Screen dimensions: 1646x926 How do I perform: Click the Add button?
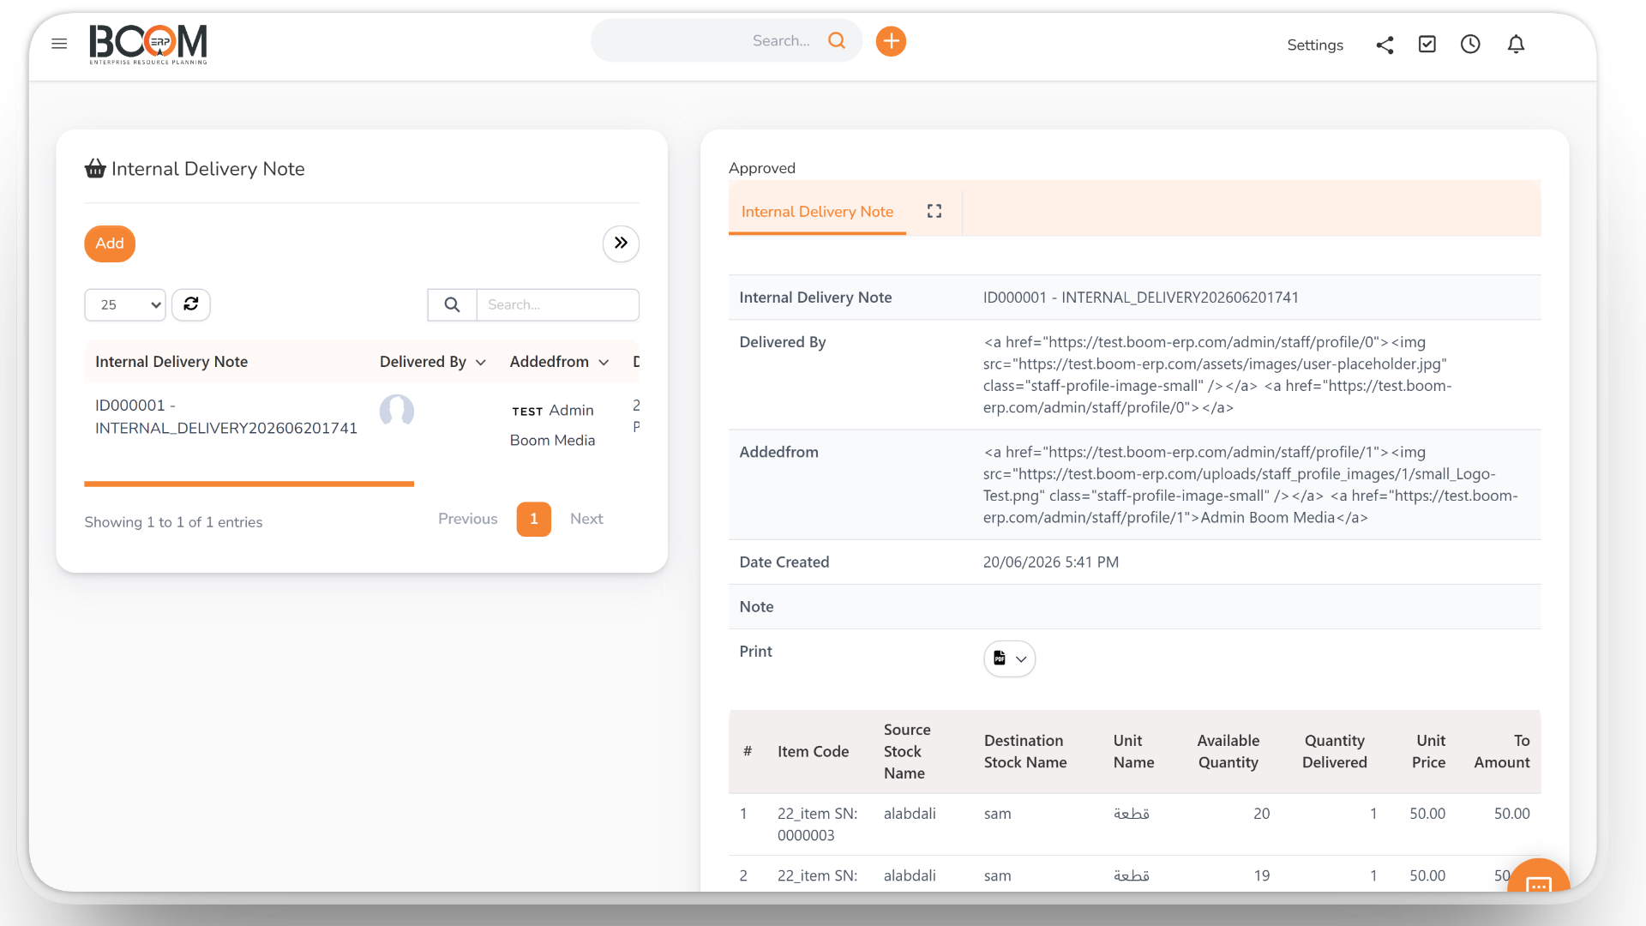[x=110, y=244]
